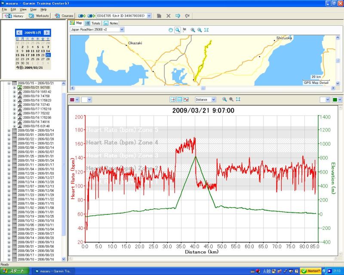Open the Japan RoadNavi map product dropdown
Viewport: 344px width, 275px height.
pyautogui.click(x=122, y=29)
